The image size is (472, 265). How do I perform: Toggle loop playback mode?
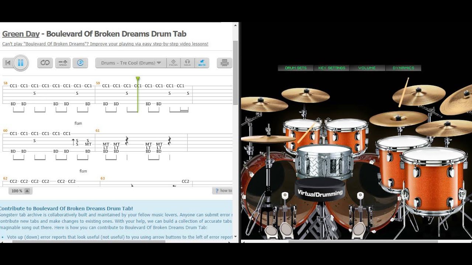pyautogui.click(x=45, y=63)
